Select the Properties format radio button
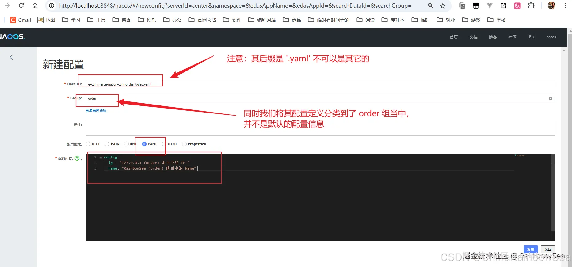This screenshot has height=267, width=572. point(184,144)
